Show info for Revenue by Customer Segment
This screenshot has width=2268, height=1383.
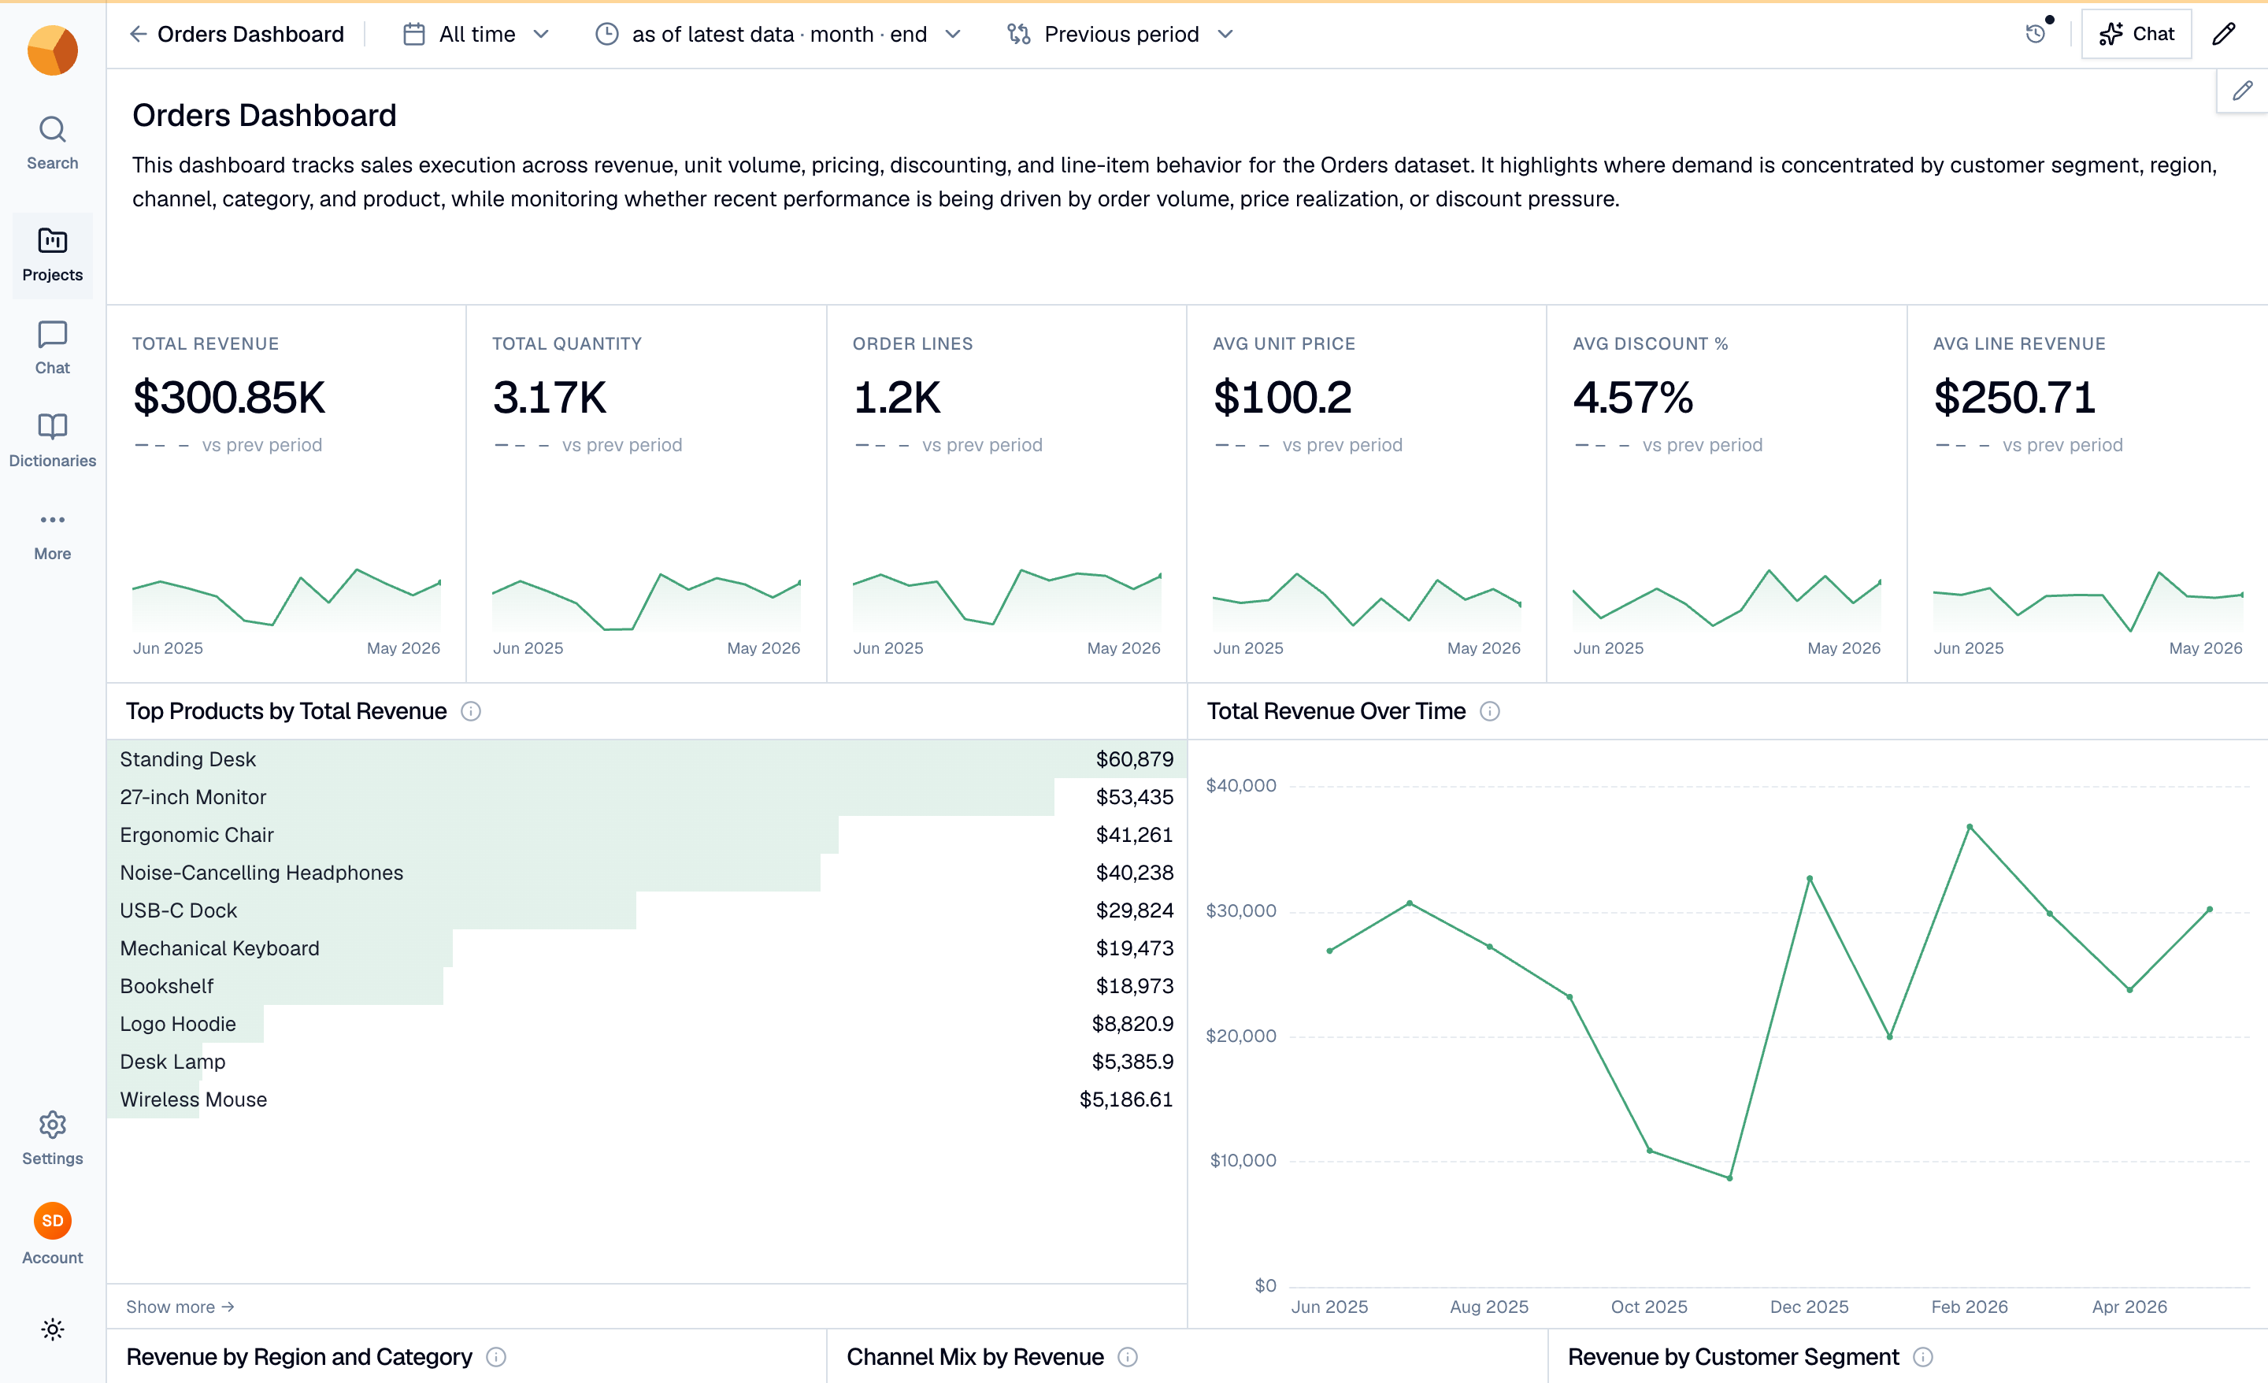point(1923,1356)
